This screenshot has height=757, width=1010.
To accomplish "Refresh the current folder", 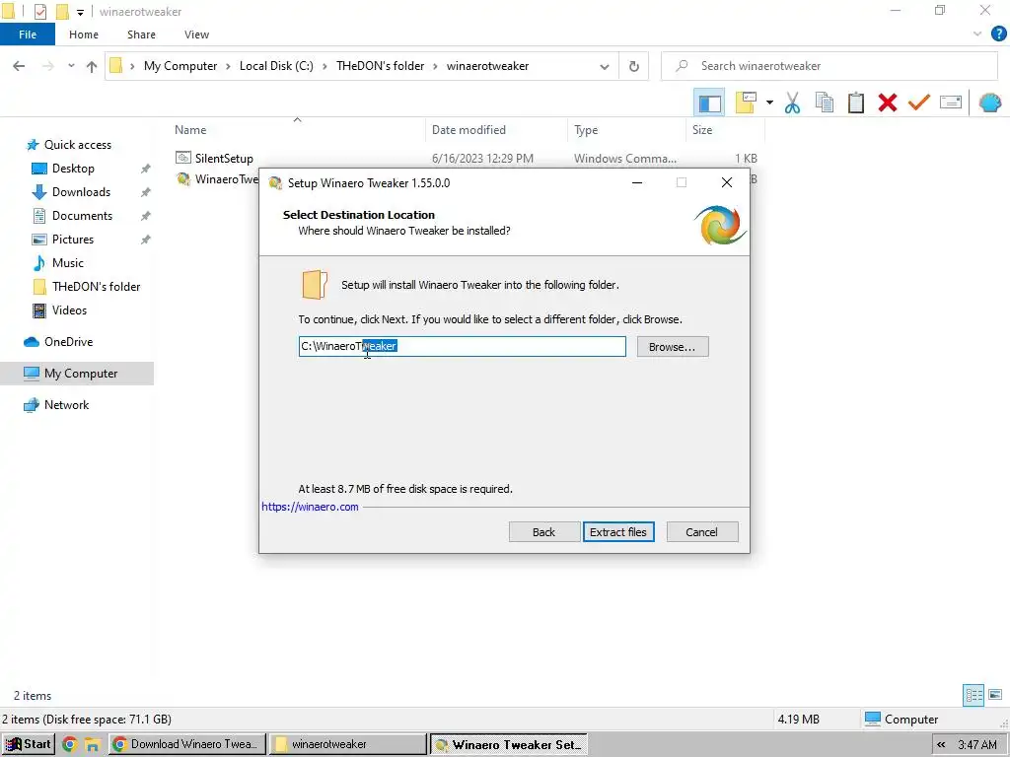I will (x=634, y=66).
